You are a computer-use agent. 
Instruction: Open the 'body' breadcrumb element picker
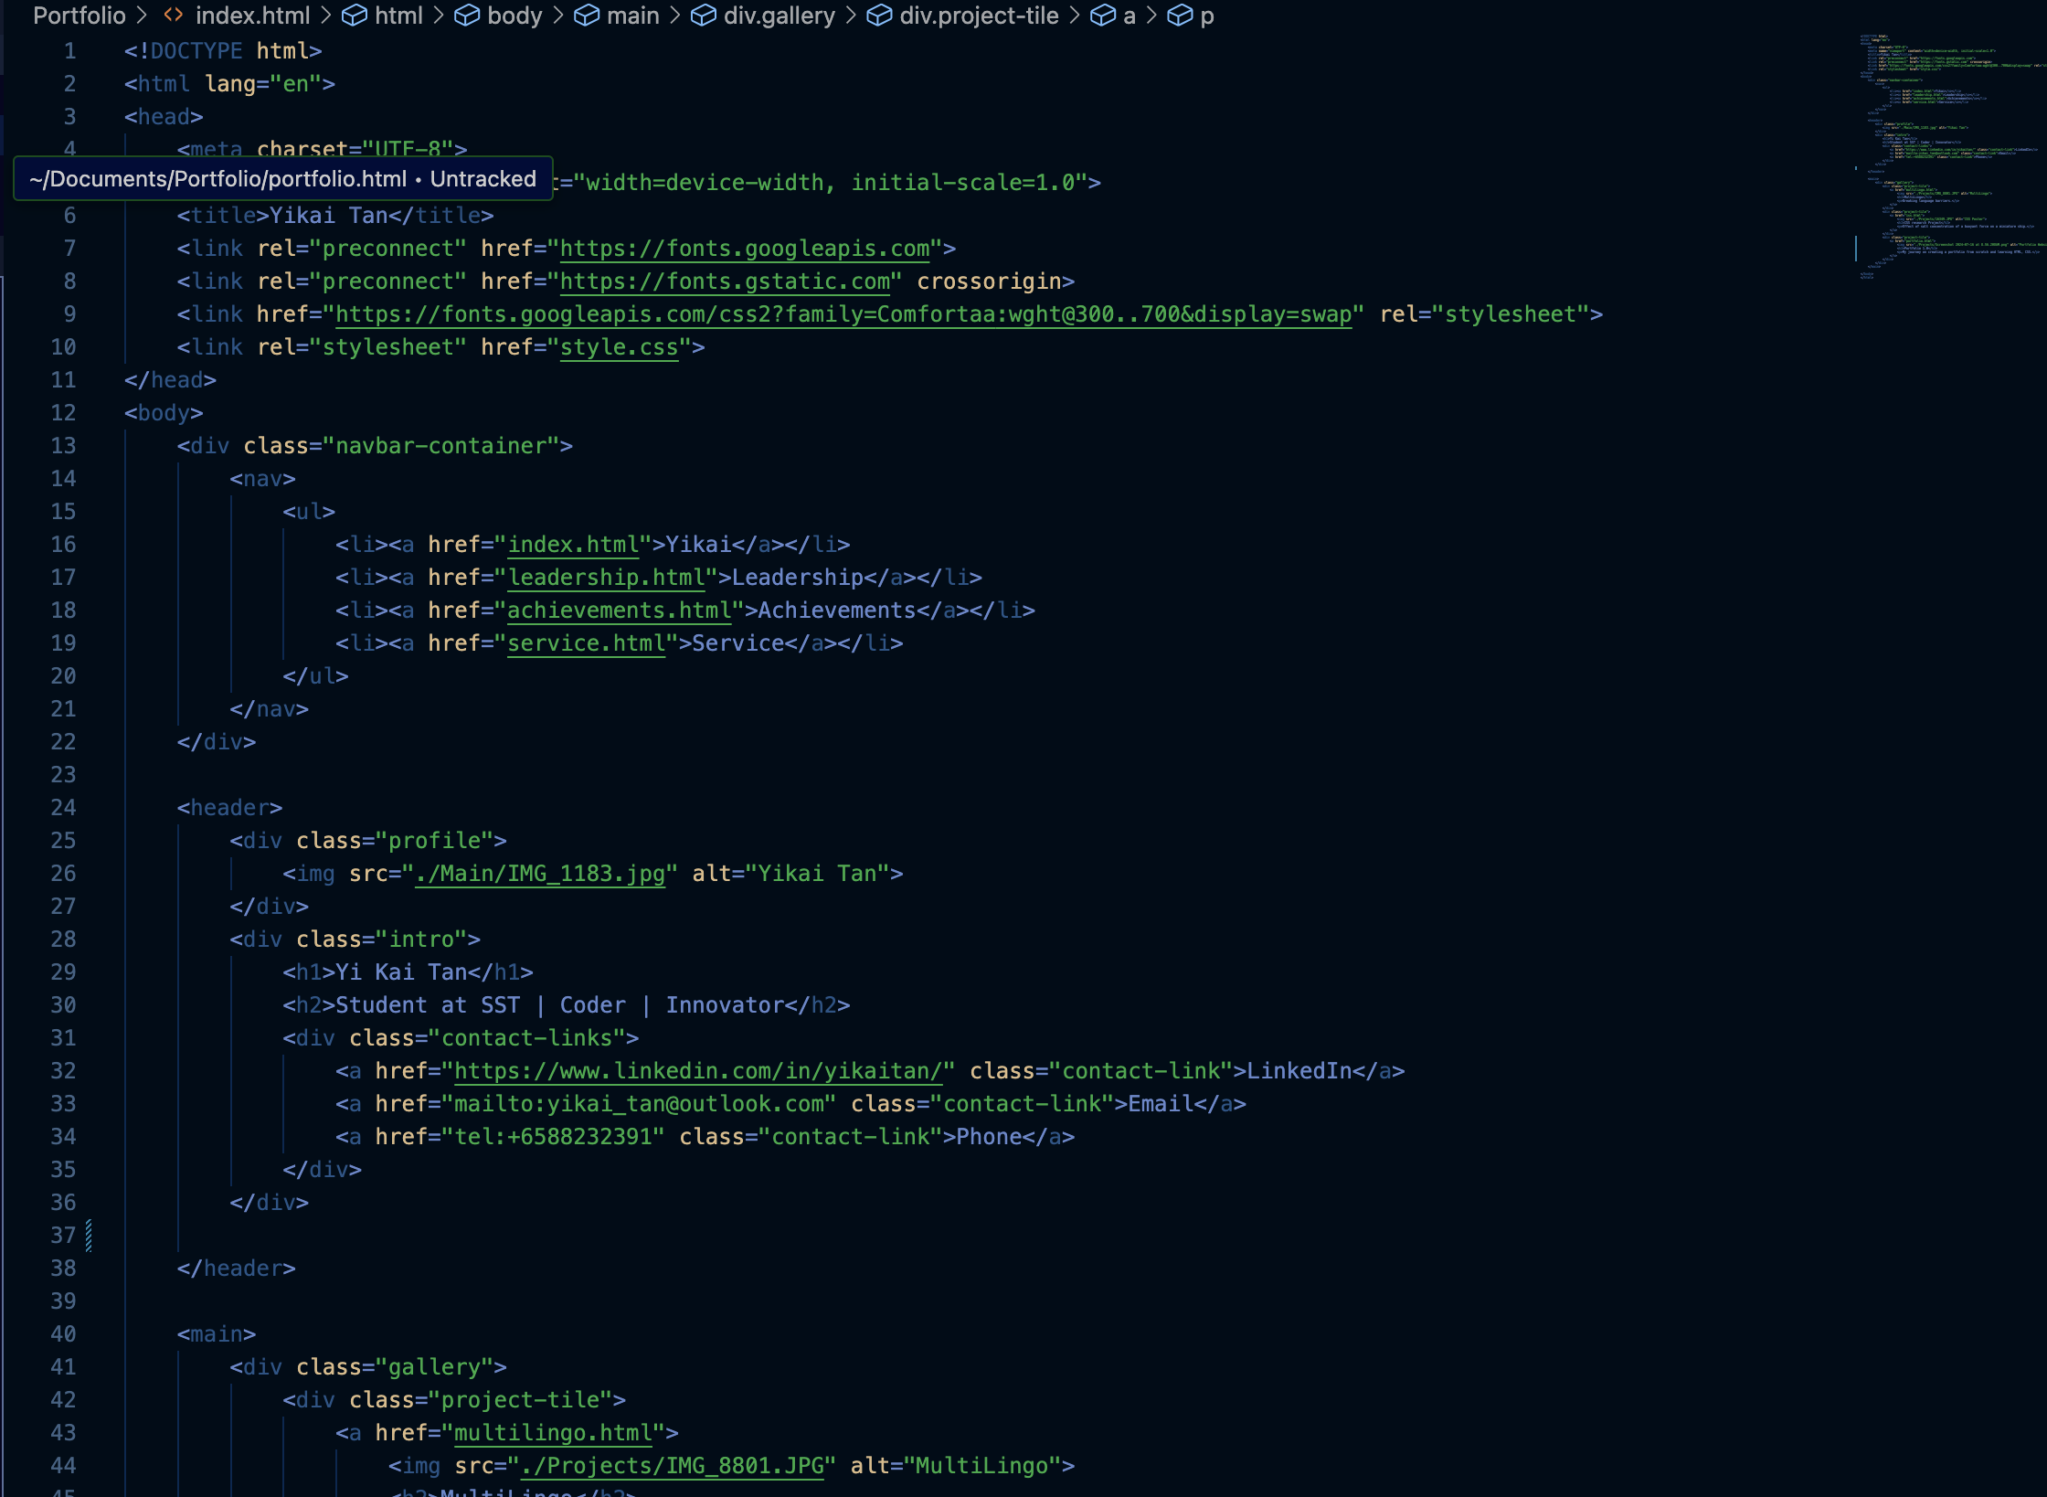click(514, 16)
